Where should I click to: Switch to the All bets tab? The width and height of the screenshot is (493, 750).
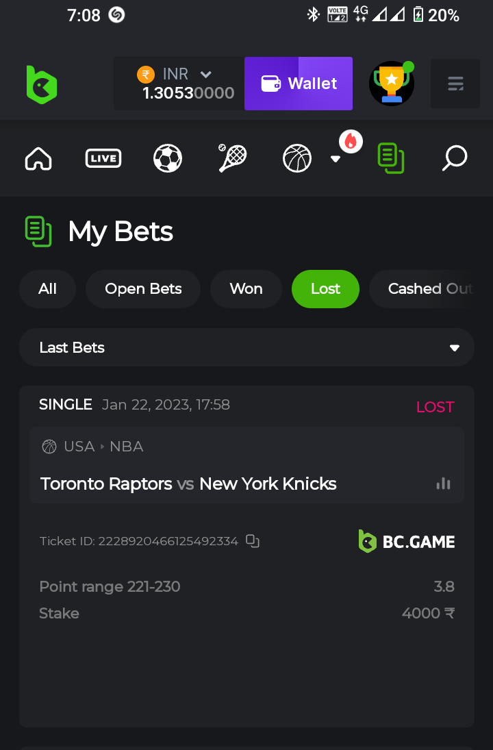tap(47, 289)
